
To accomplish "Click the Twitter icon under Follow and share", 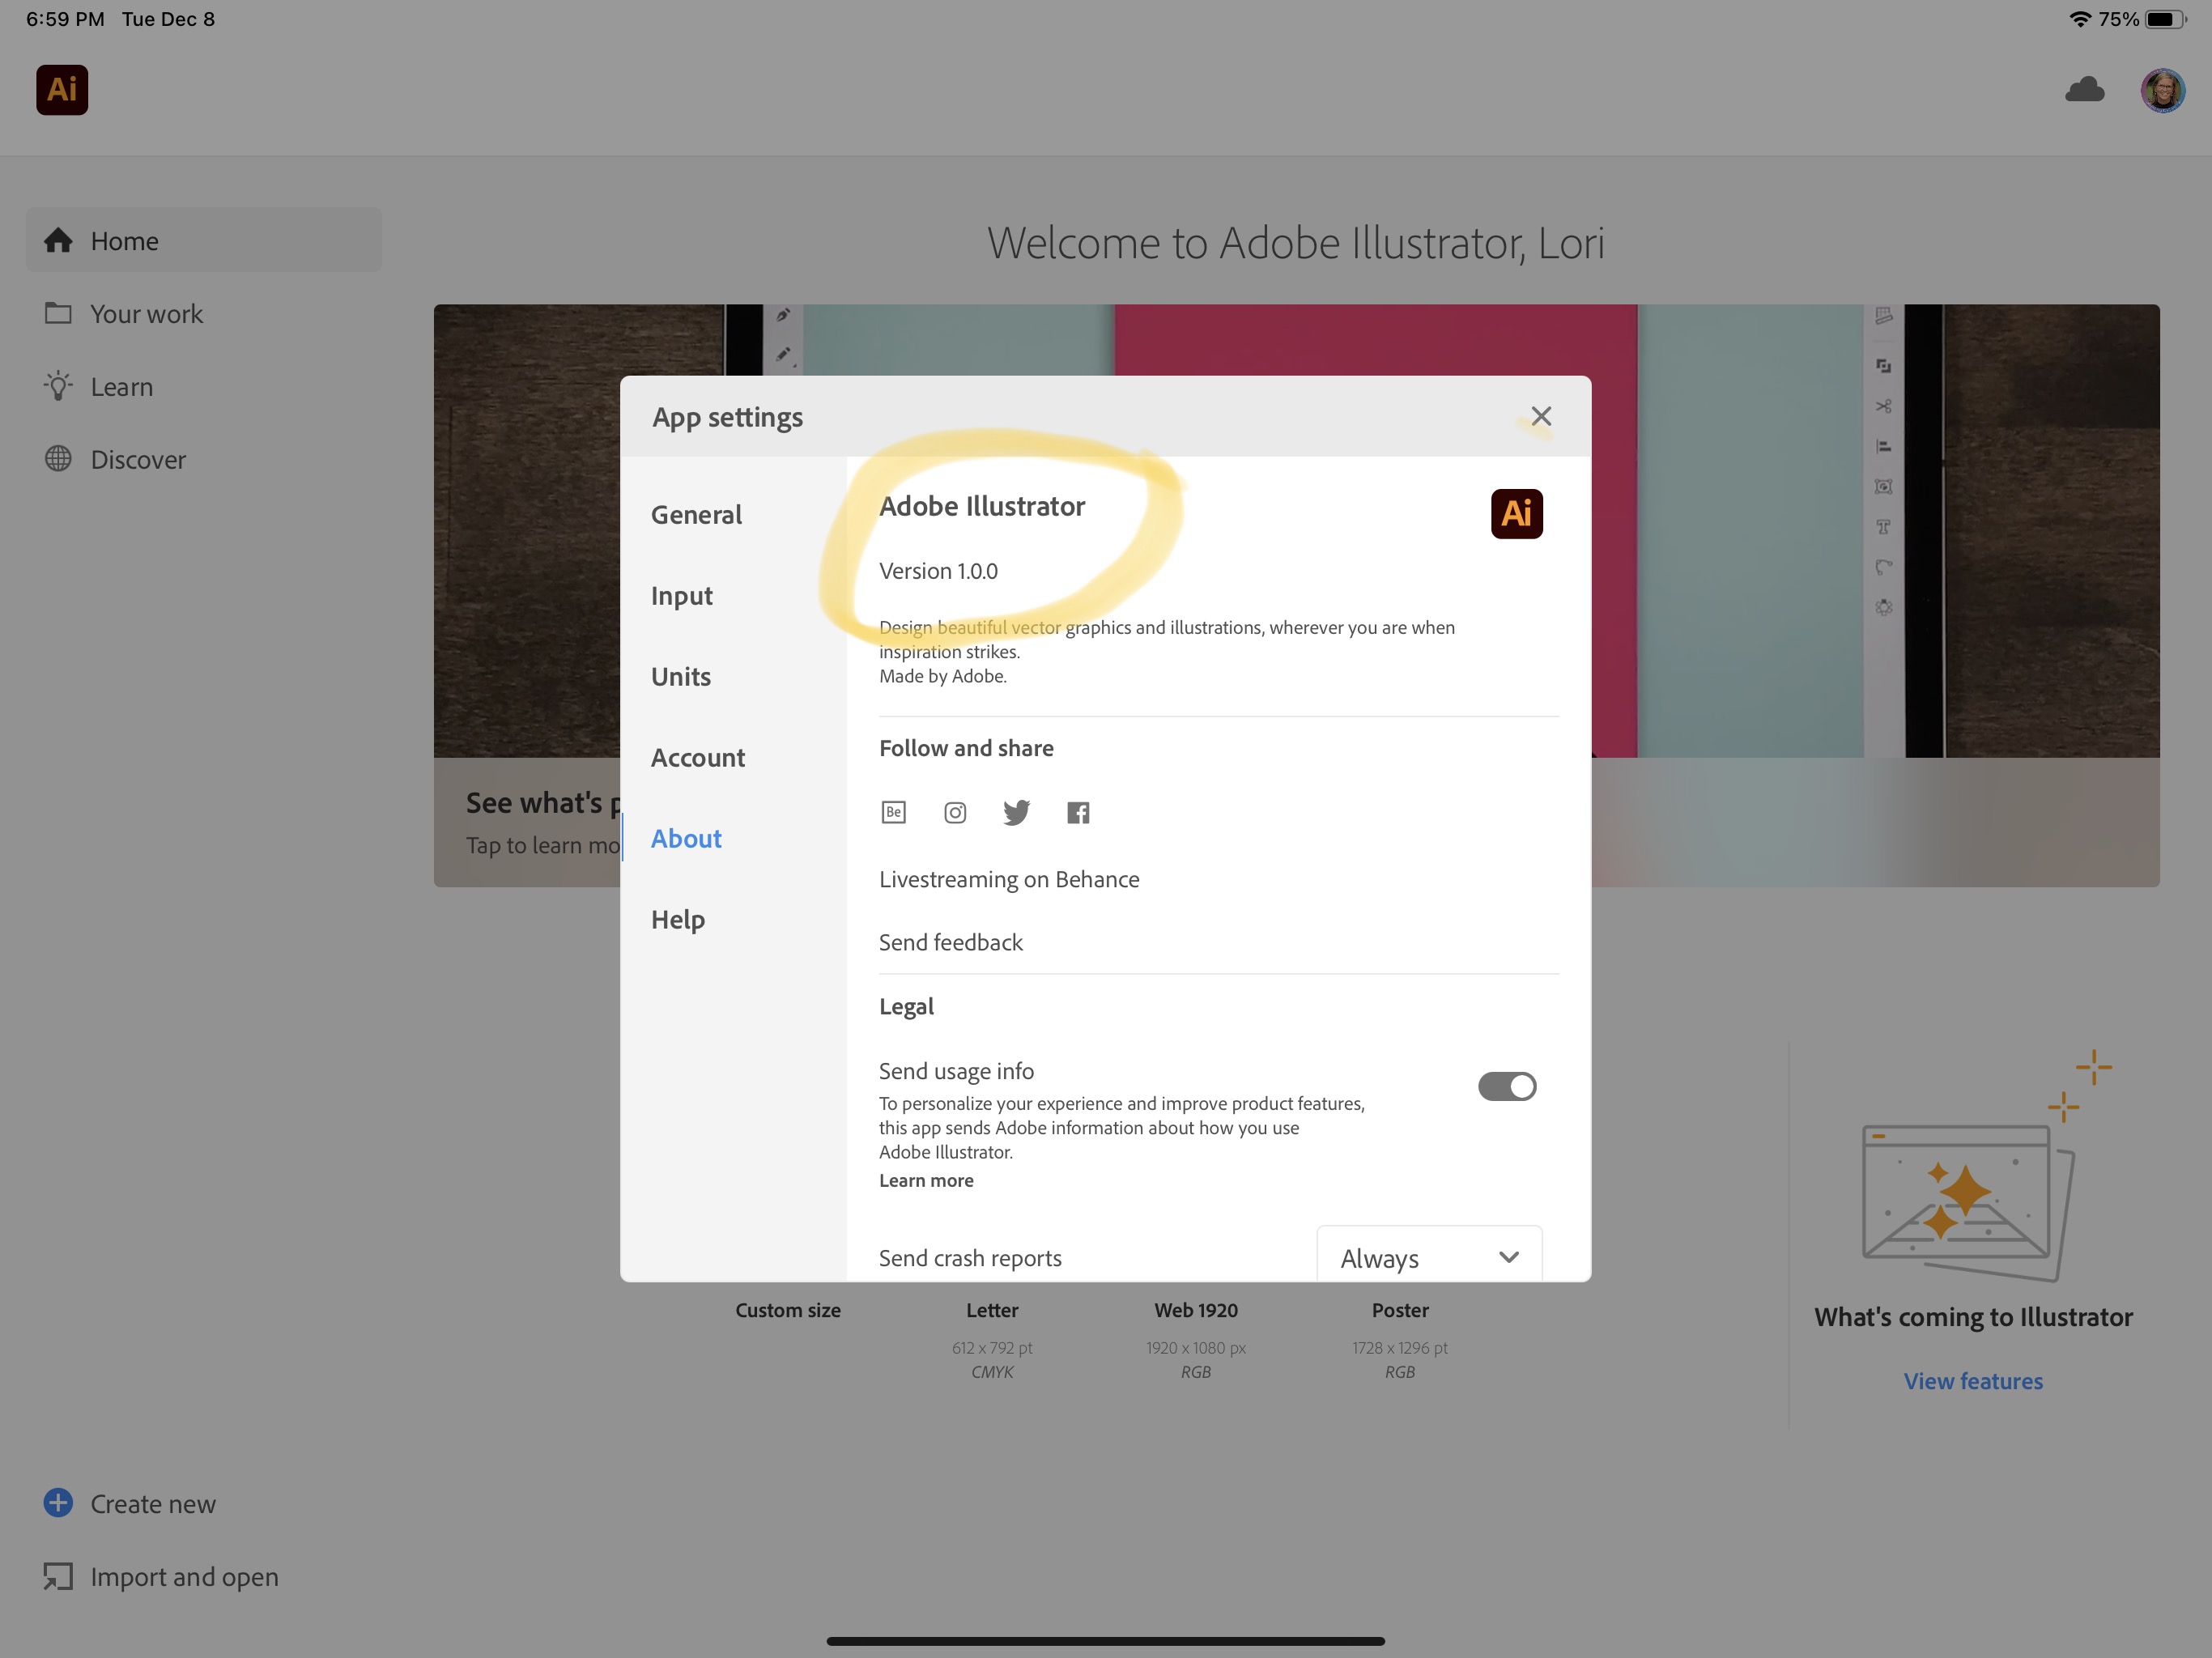I will (1017, 812).
